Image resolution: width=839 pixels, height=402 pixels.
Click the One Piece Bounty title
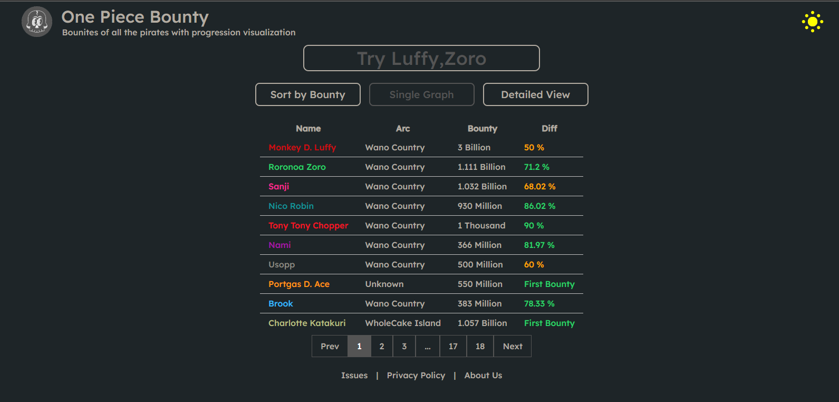(135, 17)
